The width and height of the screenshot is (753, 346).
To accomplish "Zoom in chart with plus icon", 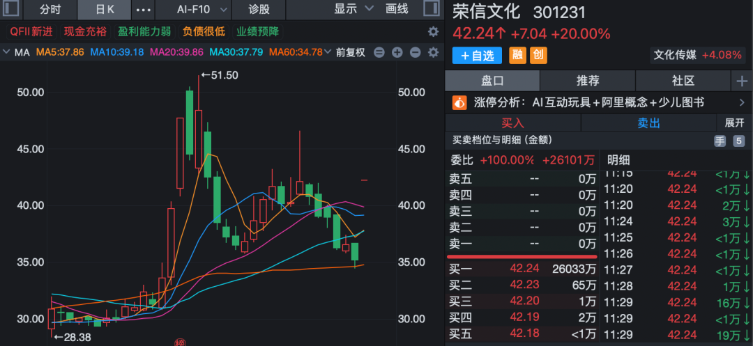I will coord(397,53).
